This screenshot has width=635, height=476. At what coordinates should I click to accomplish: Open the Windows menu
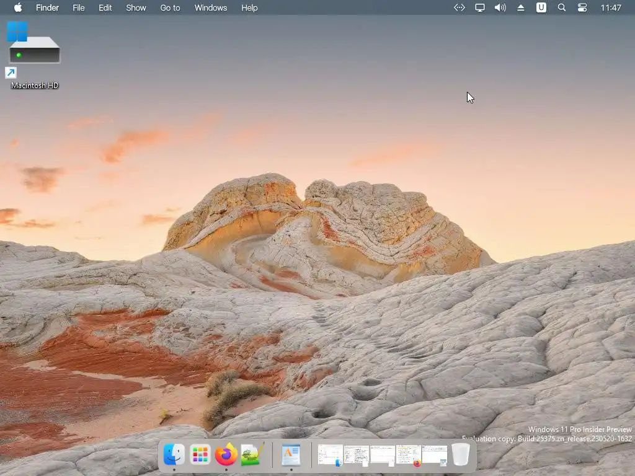pos(211,7)
